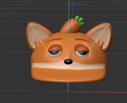Select the cream stripe across the muzzle
The image size is (127, 103).
tap(68, 66)
